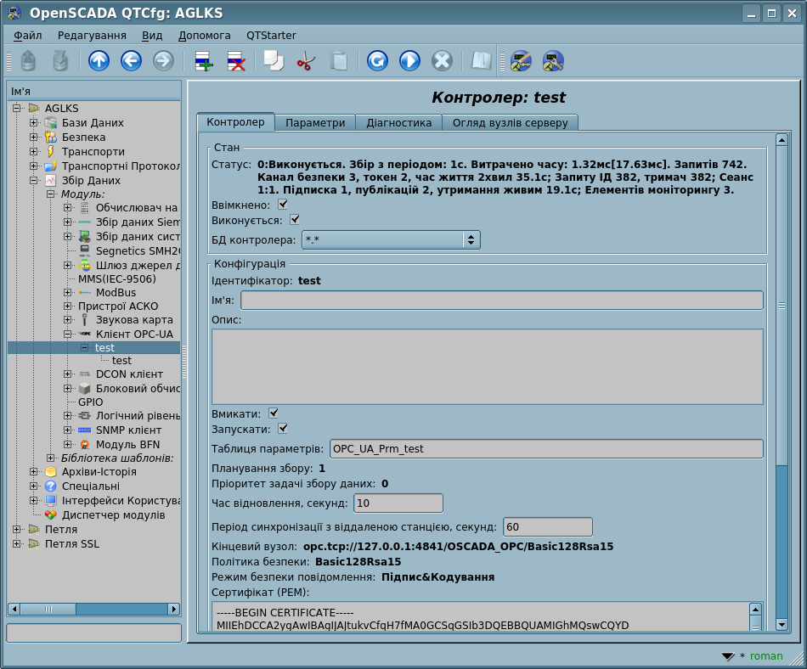807x669 pixels.
Task: Toggle the Запускати checkbox
Action: point(283,429)
